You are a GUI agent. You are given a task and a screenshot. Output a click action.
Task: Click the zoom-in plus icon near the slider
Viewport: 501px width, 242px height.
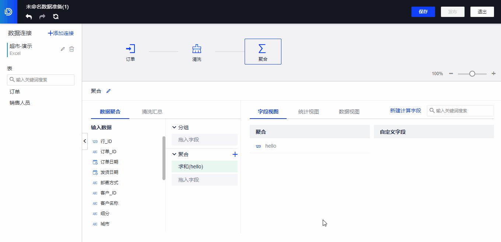point(493,73)
